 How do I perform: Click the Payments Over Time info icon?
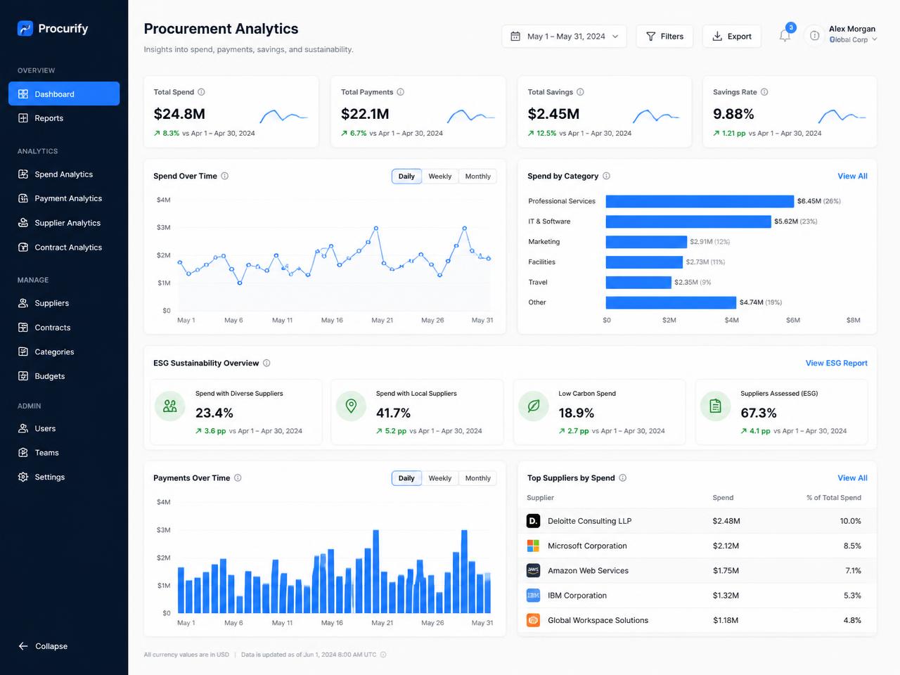pyautogui.click(x=238, y=478)
